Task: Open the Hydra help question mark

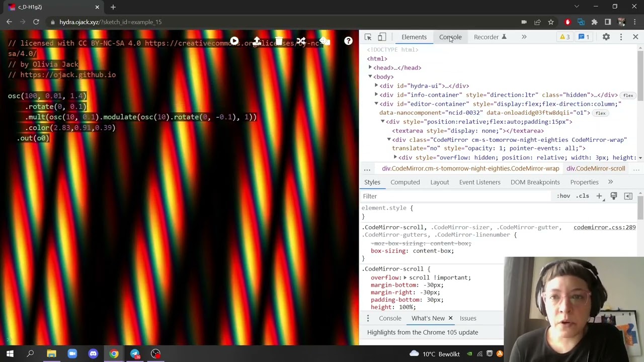Action: click(x=348, y=41)
